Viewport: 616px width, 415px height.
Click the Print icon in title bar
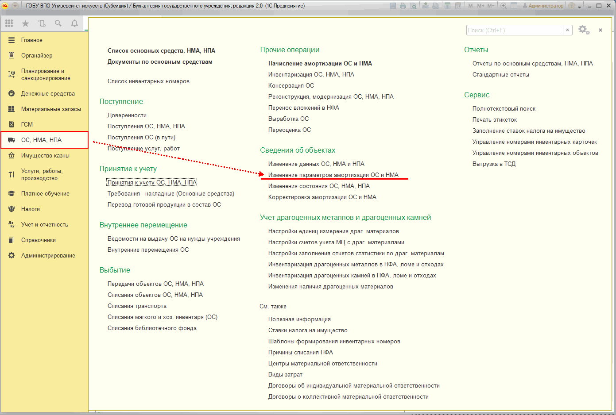[403, 6]
